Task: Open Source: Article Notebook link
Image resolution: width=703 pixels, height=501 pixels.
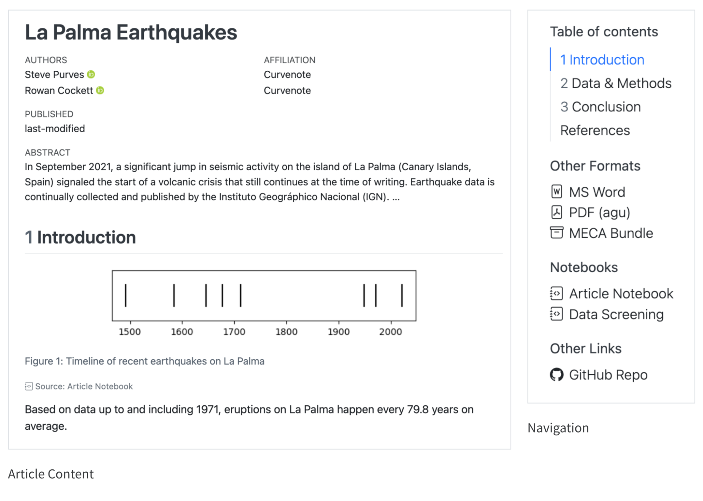Action: pos(84,386)
